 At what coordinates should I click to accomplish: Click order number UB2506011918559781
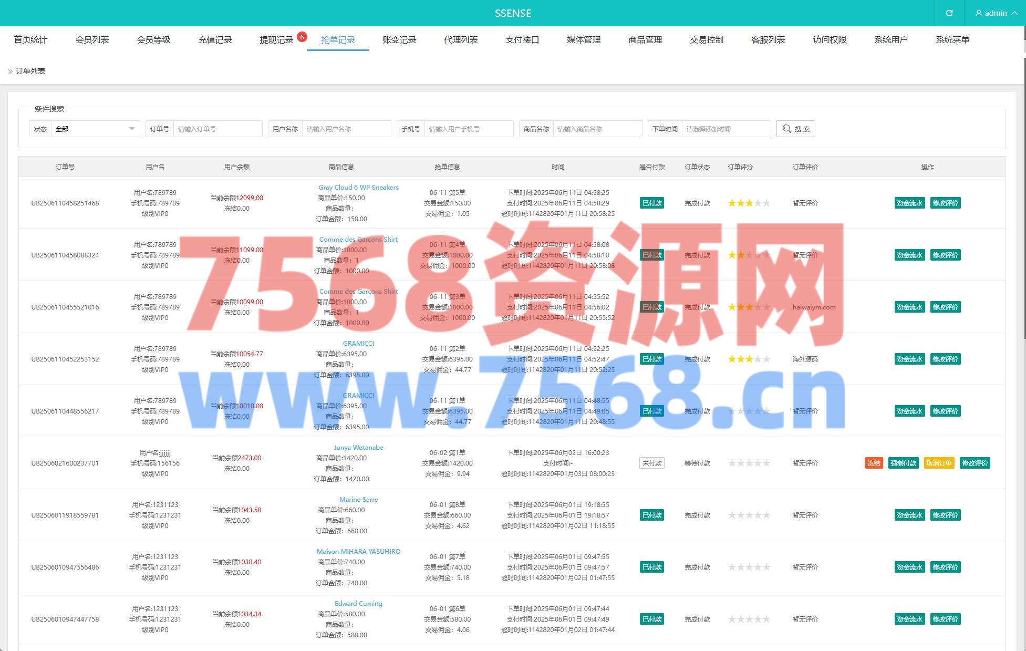65,515
